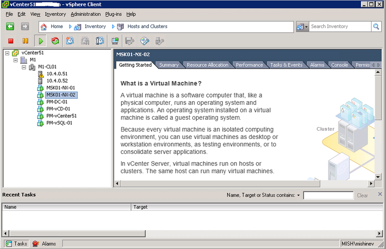Take a snapshot of the virtual machine
Viewport: 386px width, 249px height.
[70, 41]
